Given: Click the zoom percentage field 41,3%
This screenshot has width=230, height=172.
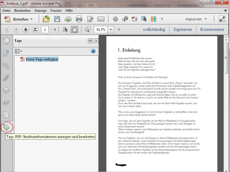Looking at the screenshot, I should tap(101, 30).
